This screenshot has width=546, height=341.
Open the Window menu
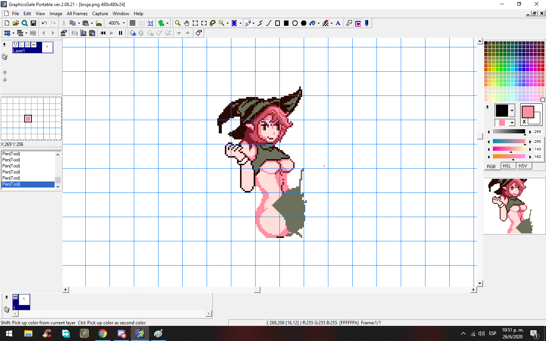pyautogui.click(x=121, y=13)
